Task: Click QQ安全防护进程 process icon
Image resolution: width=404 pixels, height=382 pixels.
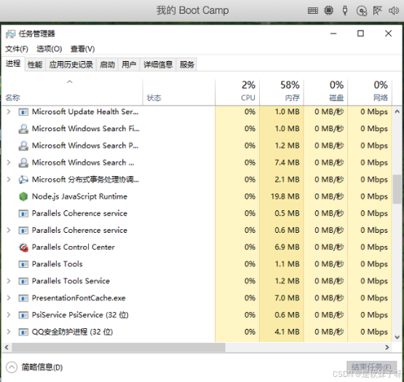Action: coord(23,332)
